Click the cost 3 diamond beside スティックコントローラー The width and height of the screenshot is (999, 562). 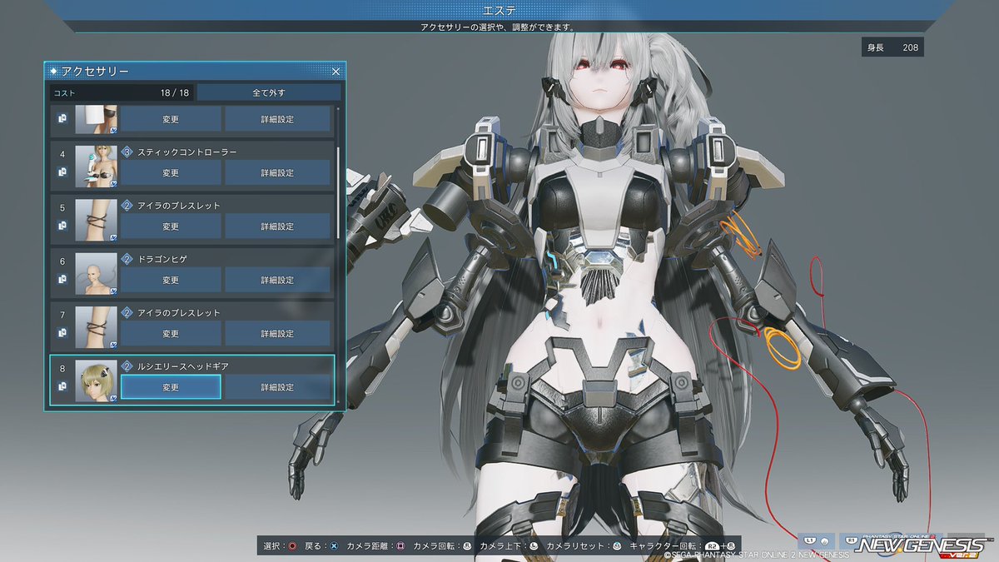coord(127,152)
